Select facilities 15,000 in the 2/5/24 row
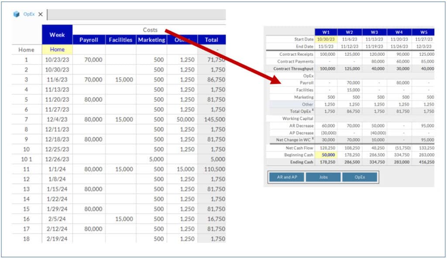 120,219
